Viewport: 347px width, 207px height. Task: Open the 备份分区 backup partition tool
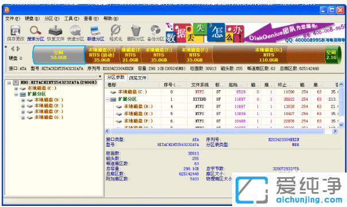(156, 33)
